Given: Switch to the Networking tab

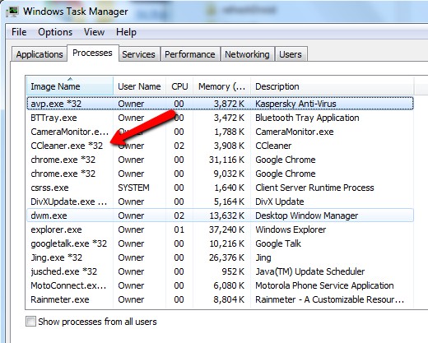Looking at the screenshot, I should [247, 54].
